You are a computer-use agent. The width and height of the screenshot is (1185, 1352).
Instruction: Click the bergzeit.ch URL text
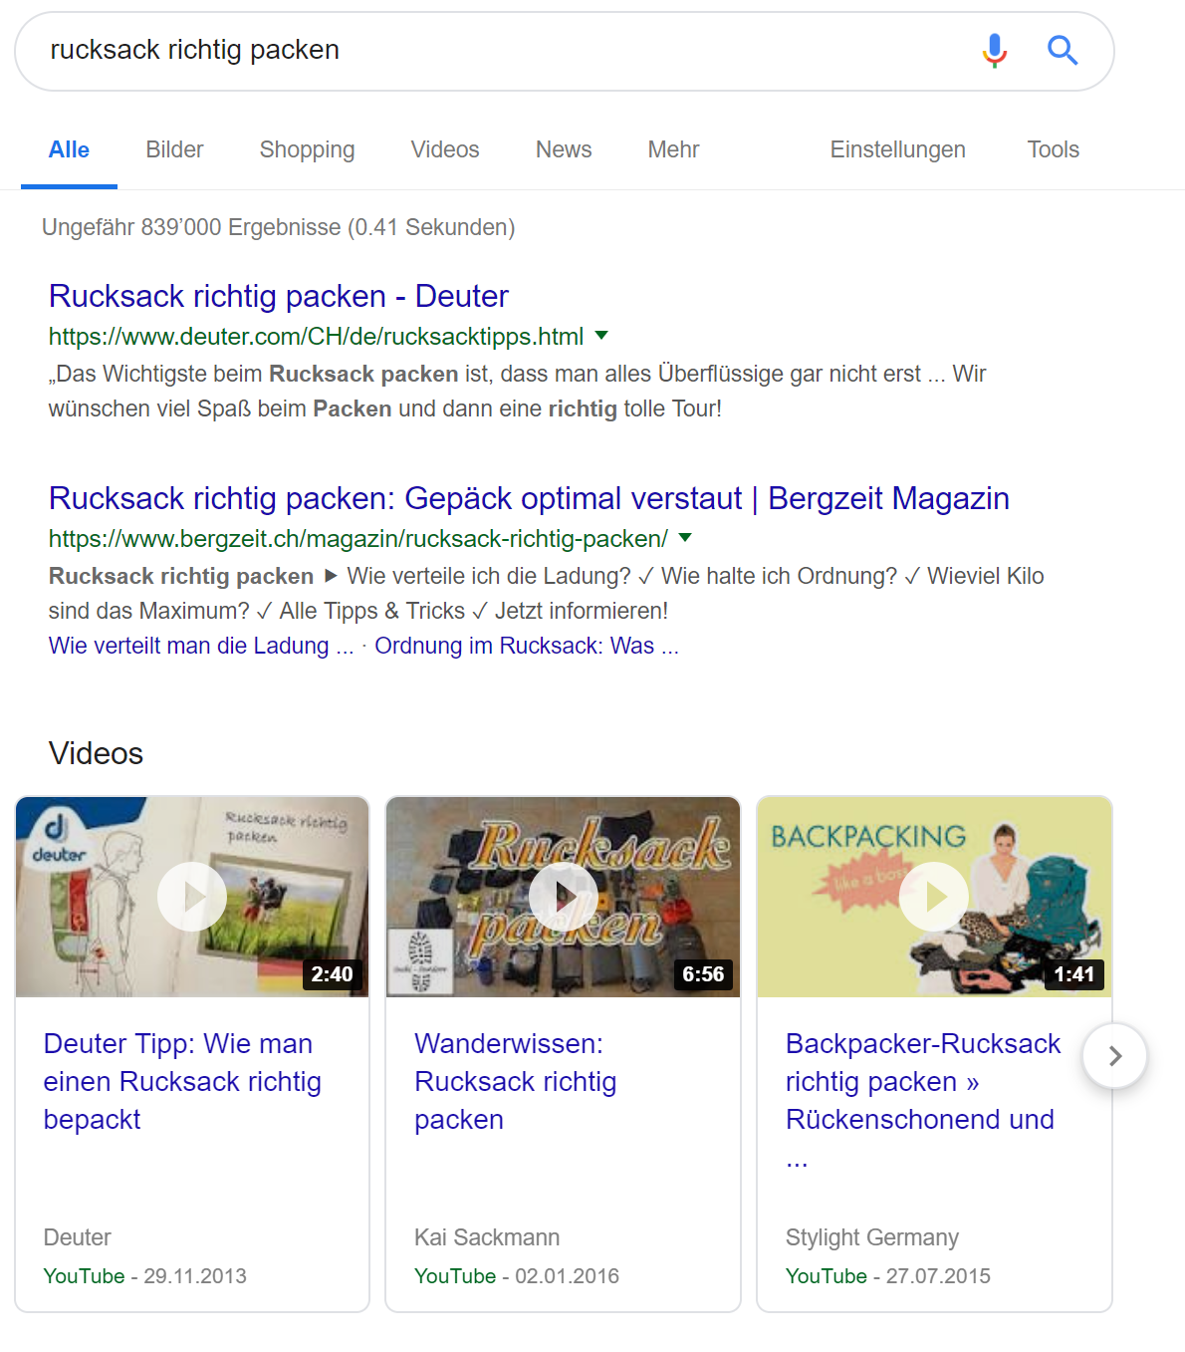point(358,539)
